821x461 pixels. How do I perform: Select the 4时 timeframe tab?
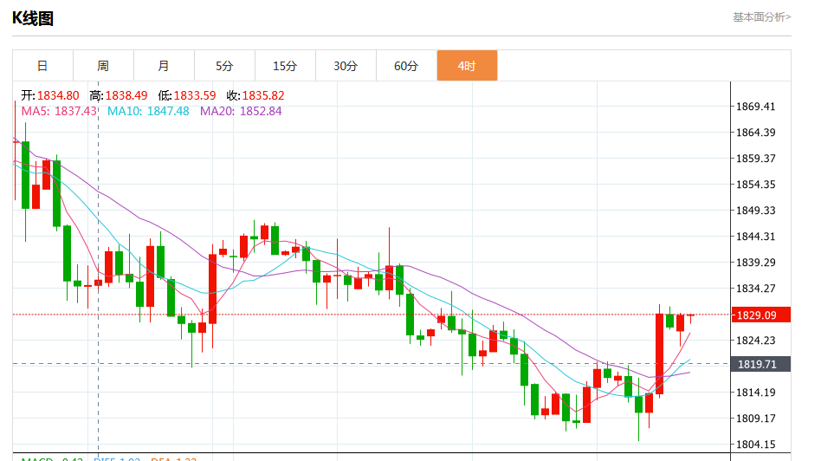(467, 66)
